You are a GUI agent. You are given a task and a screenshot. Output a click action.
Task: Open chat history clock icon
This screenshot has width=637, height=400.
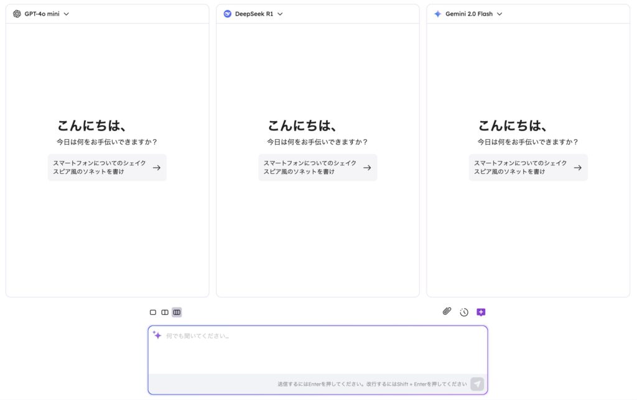coord(464,312)
